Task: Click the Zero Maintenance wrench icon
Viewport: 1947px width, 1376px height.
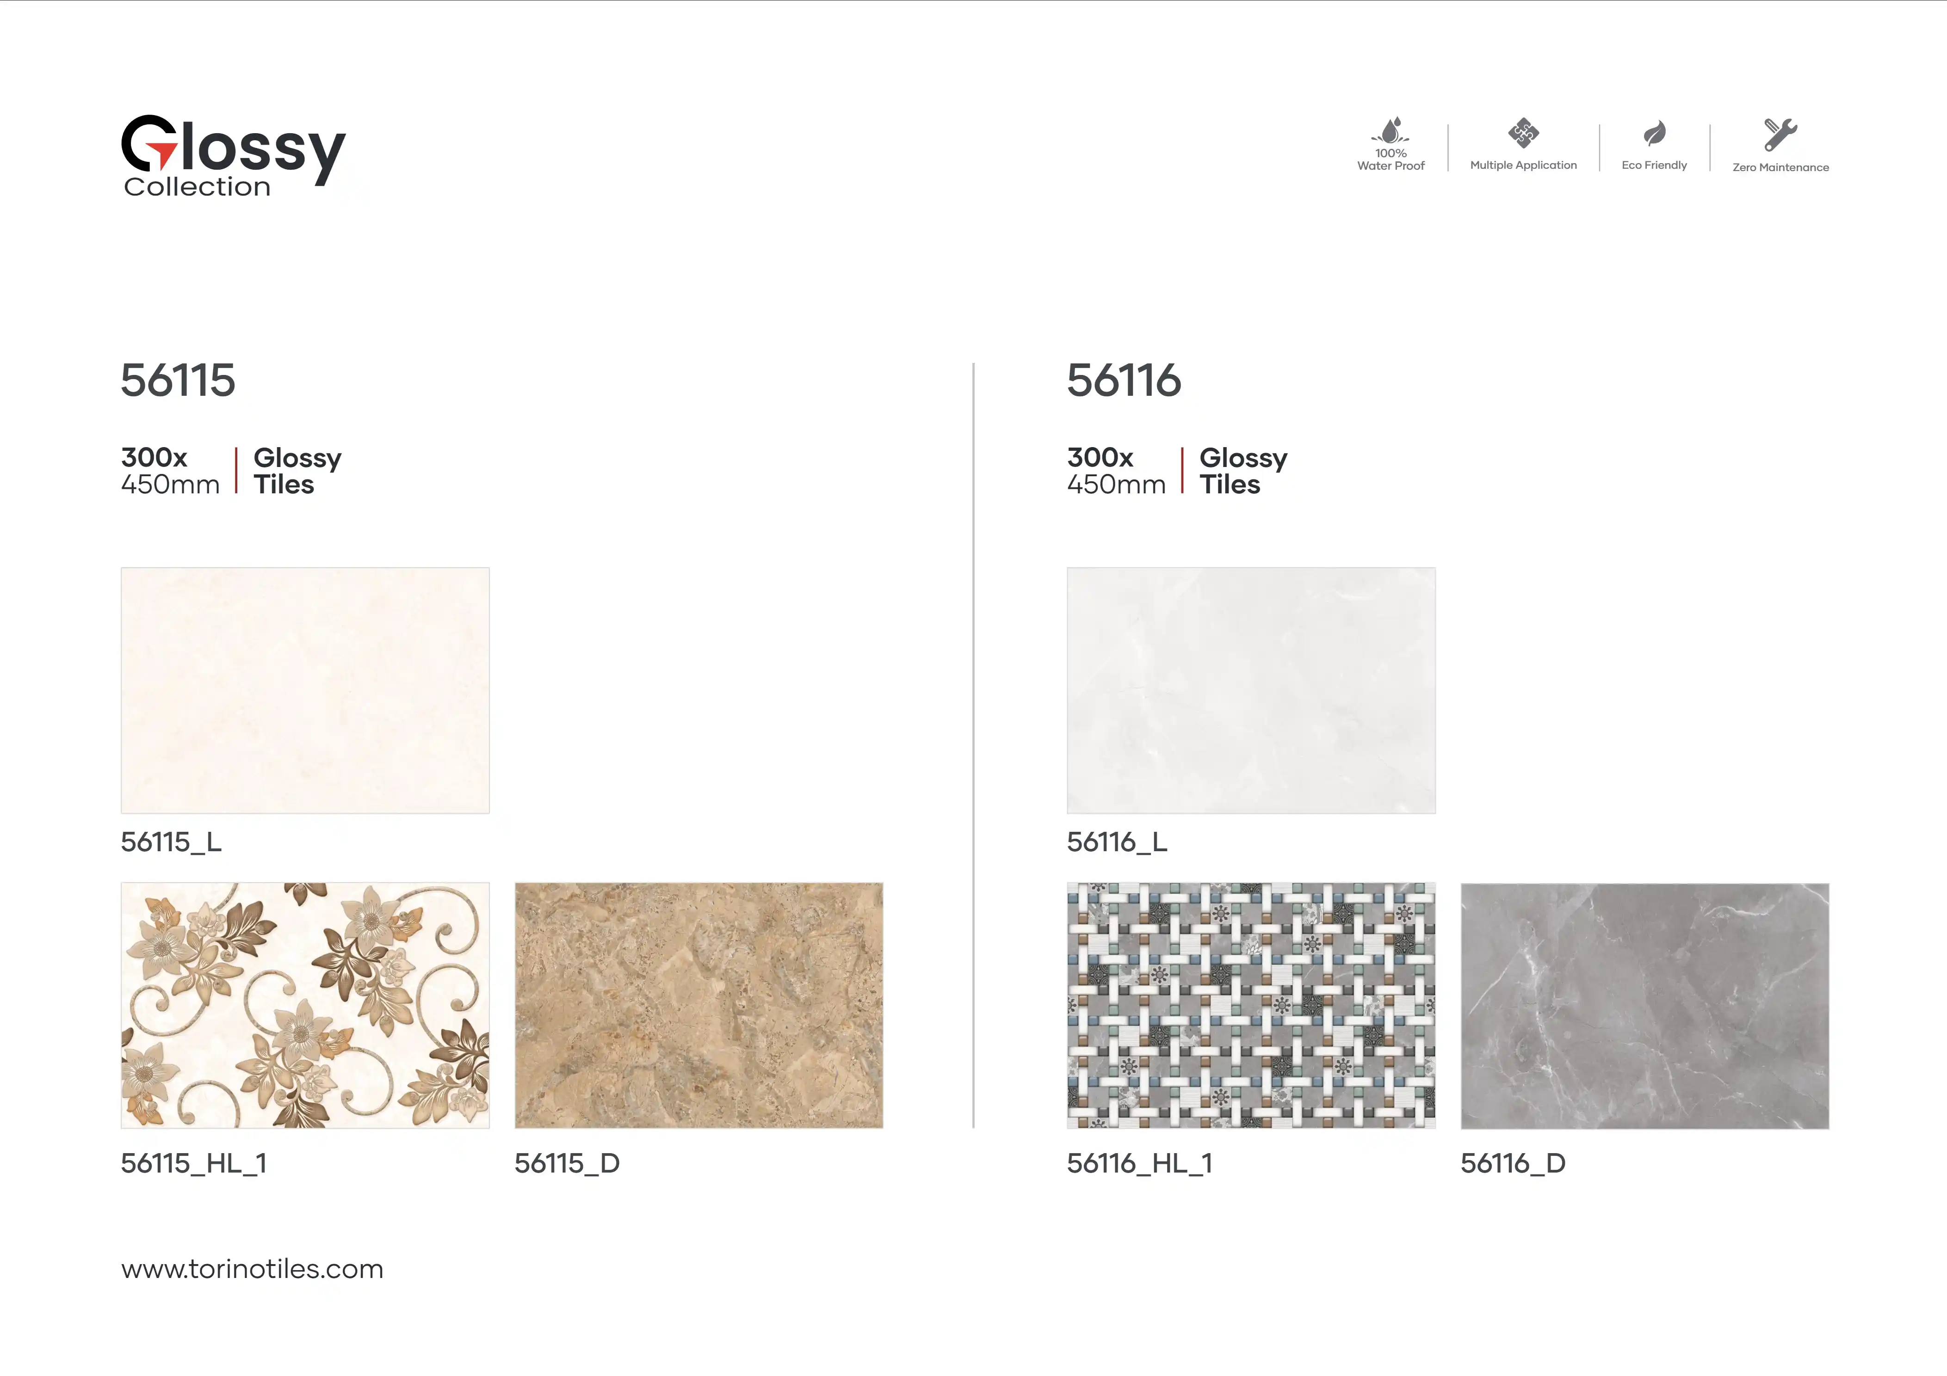Action: point(1780,134)
